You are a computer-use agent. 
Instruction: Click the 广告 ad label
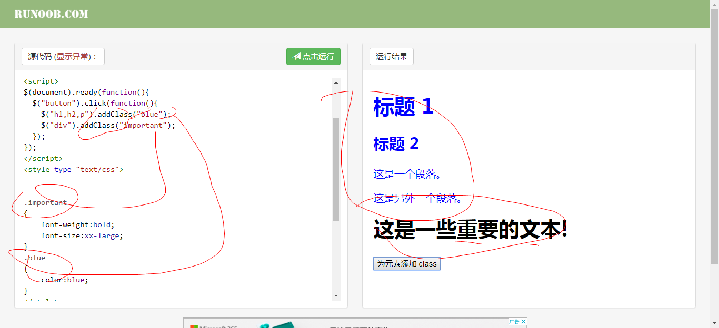(514, 322)
